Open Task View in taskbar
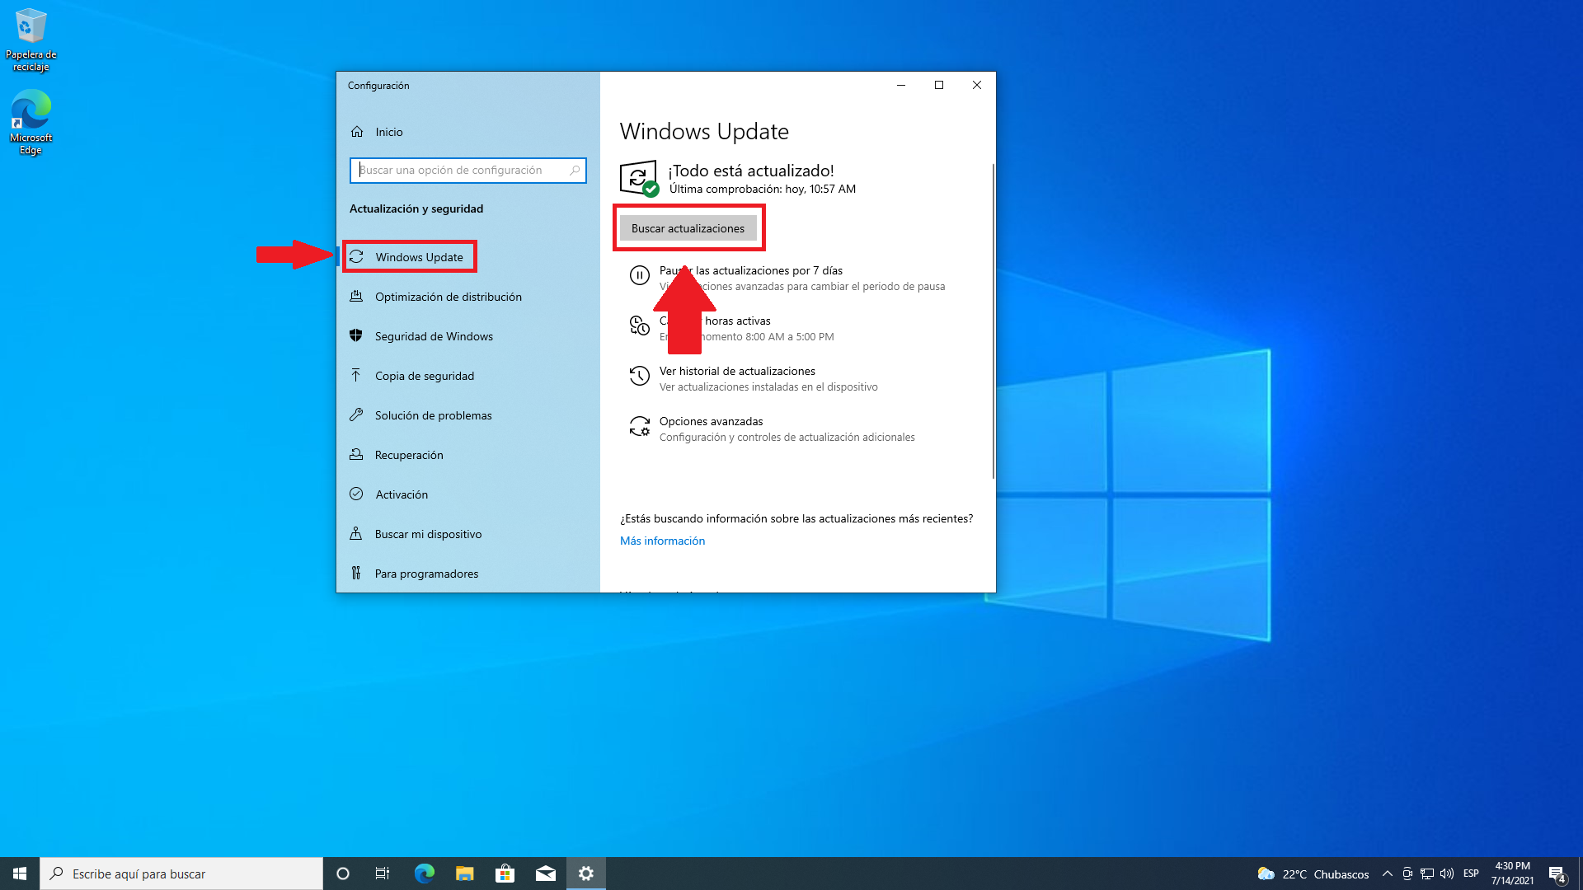The width and height of the screenshot is (1583, 890). [x=383, y=874]
